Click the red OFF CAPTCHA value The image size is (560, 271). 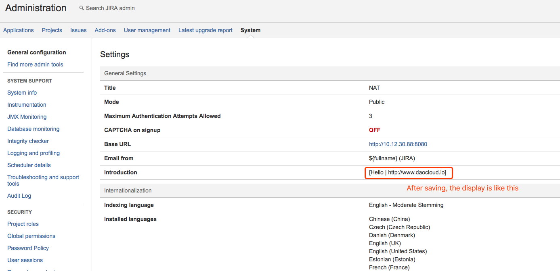pyautogui.click(x=375, y=130)
